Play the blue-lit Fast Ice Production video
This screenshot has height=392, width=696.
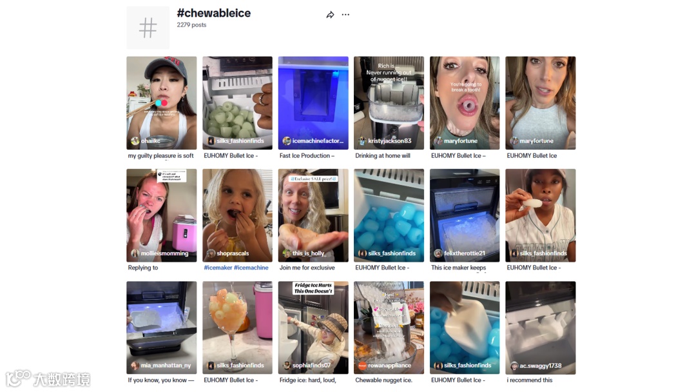point(313,103)
